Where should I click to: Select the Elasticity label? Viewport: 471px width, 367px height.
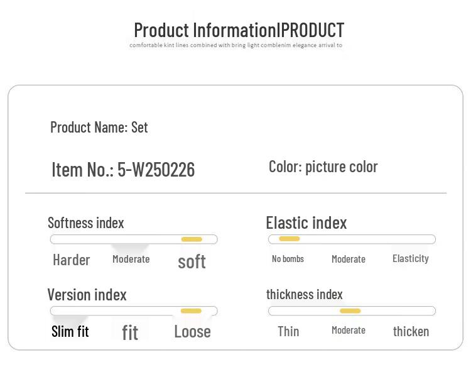(x=410, y=258)
